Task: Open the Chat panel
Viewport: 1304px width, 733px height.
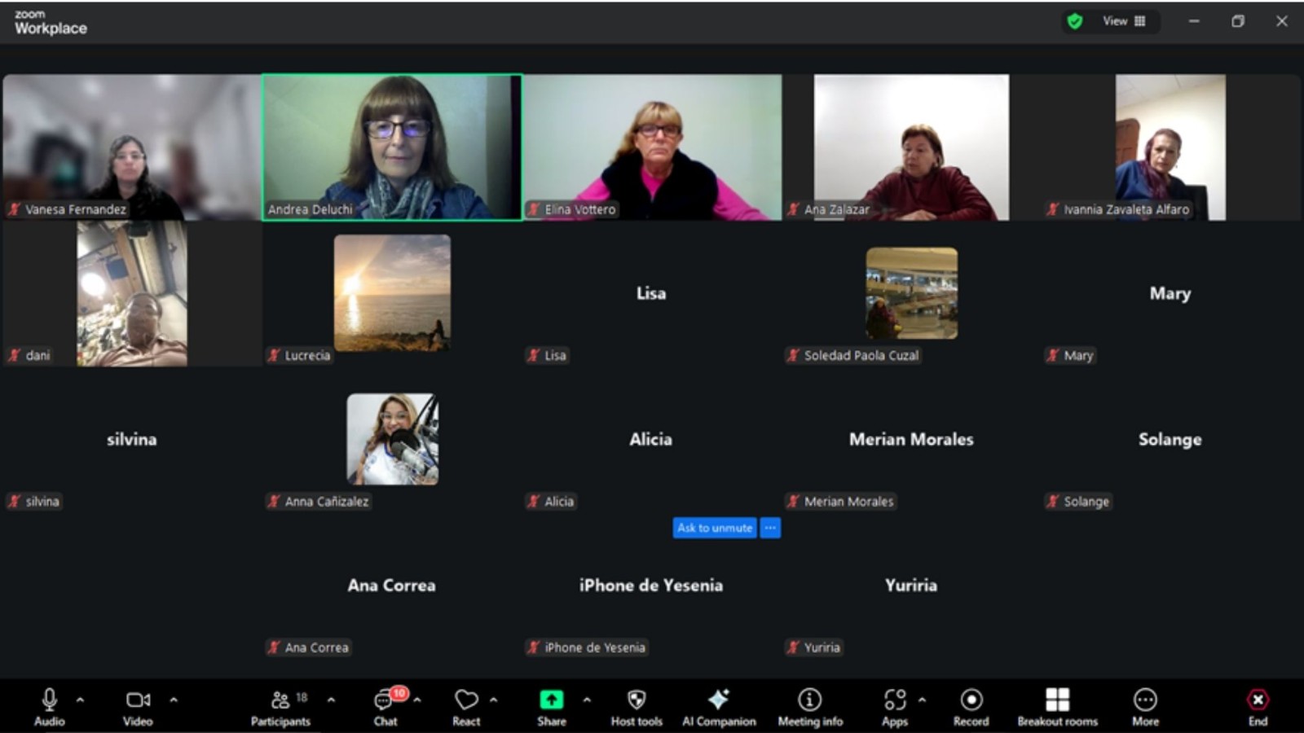Action: 385,707
